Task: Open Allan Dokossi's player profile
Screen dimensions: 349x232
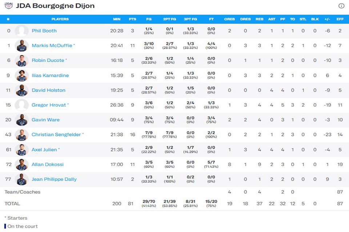Action: [47, 164]
